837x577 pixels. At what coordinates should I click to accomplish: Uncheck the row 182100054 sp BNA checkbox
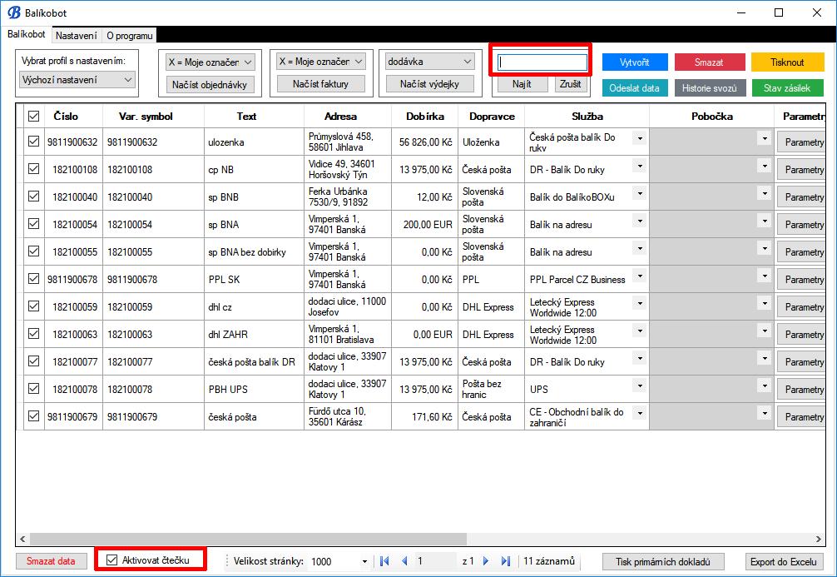pos(33,224)
